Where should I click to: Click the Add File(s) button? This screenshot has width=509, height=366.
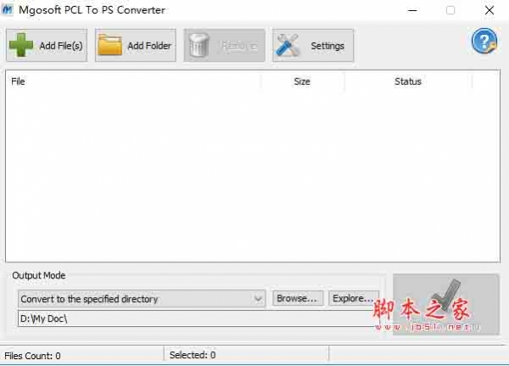[47, 45]
